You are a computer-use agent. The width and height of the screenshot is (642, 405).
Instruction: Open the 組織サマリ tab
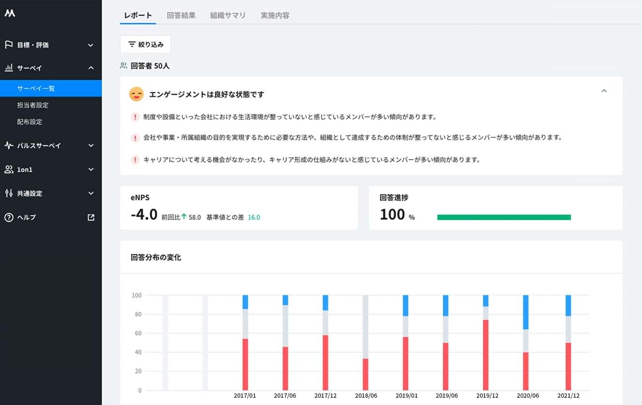[x=228, y=15]
